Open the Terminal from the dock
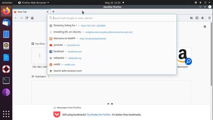The width and height of the screenshot is (213, 120). point(6,81)
